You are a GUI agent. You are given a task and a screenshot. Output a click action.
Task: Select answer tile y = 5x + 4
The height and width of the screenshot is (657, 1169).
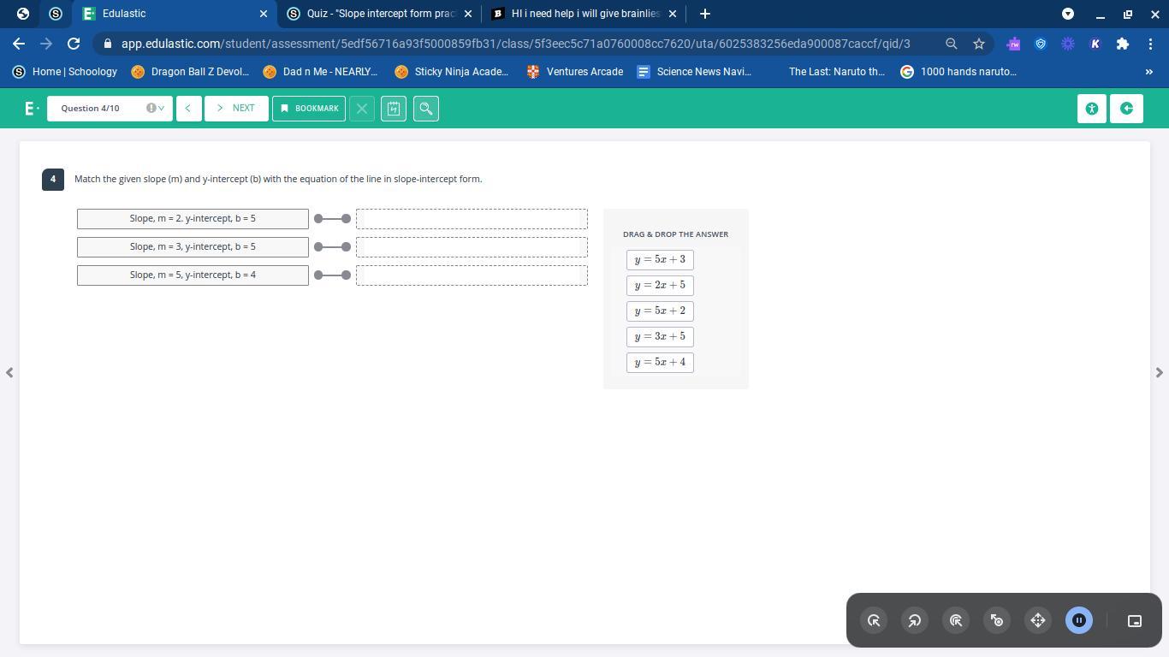[x=660, y=363]
